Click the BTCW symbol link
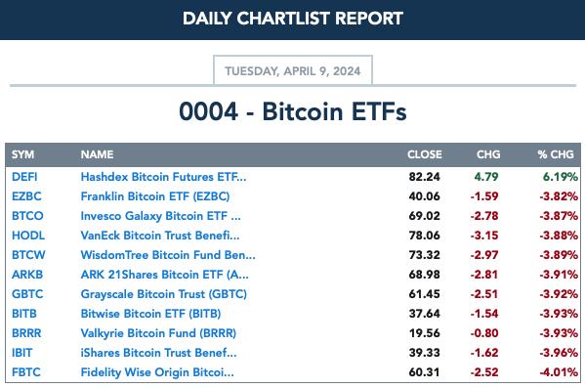Image resolution: width=585 pixels, height=388 pixels. (28, 255)
